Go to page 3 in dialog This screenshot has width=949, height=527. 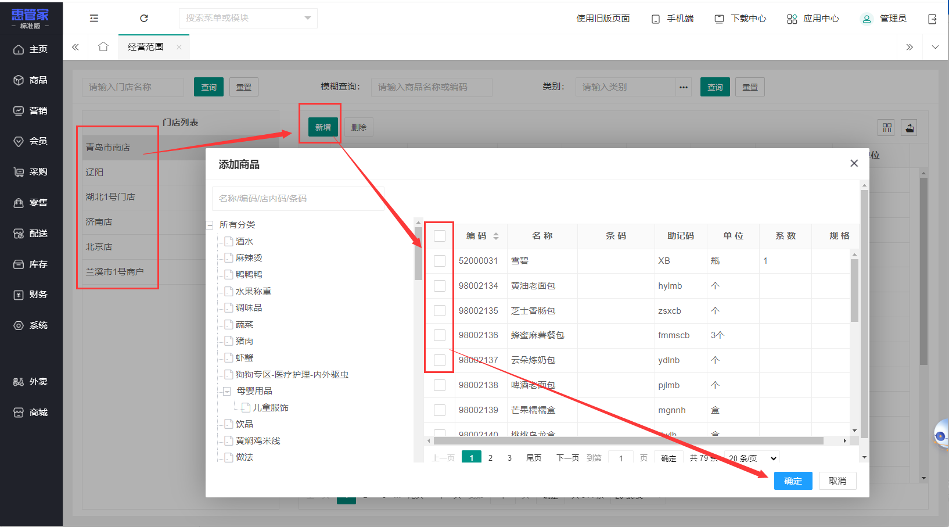pyautogui.click(x=509, y=458)
